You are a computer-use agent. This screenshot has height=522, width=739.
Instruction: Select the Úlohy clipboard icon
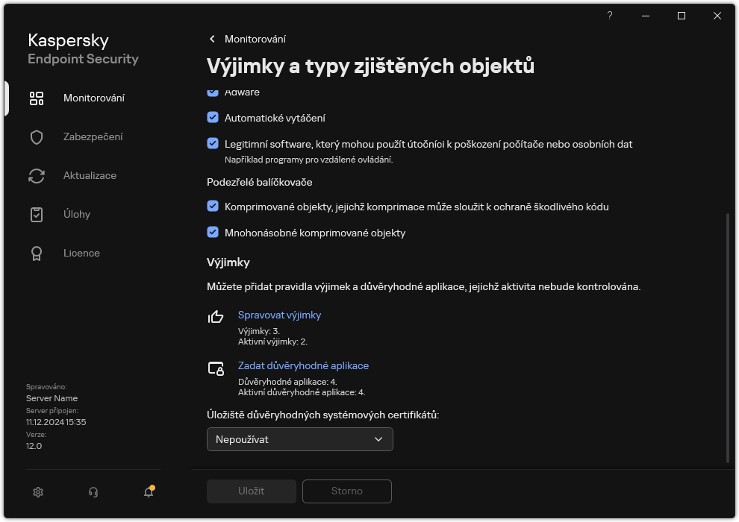click(36, 214)
